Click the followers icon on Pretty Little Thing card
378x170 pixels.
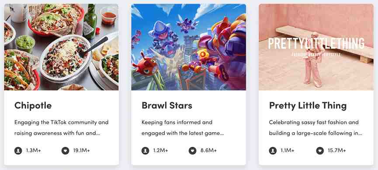point(273,151)
